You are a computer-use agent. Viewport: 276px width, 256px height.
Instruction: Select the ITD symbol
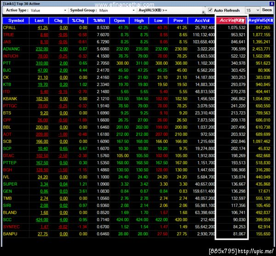click(x=6, y=91)
